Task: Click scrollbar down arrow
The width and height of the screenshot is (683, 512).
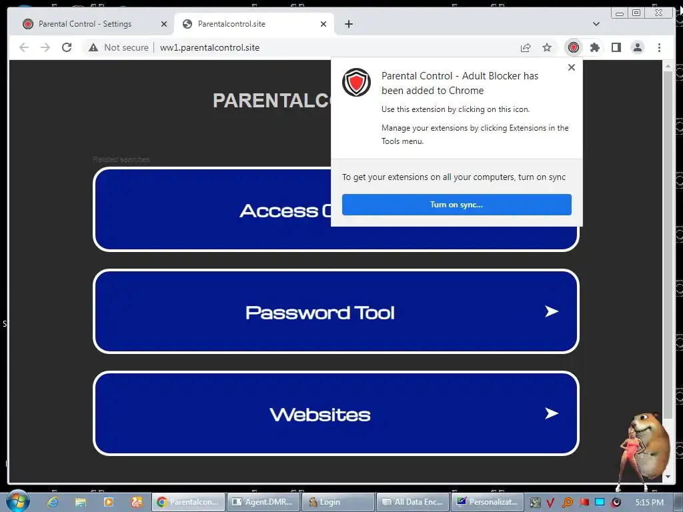Action: pos(668,477)
